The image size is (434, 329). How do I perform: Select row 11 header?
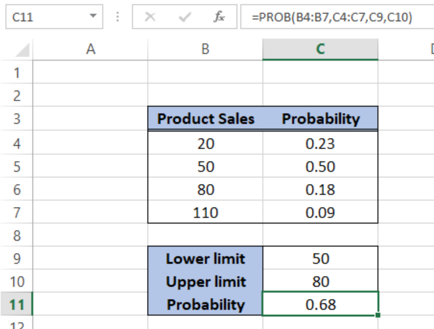click(17, 304)
